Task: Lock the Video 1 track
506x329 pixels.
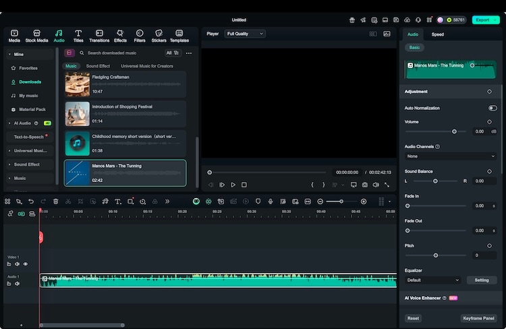Action: [9, 264]
